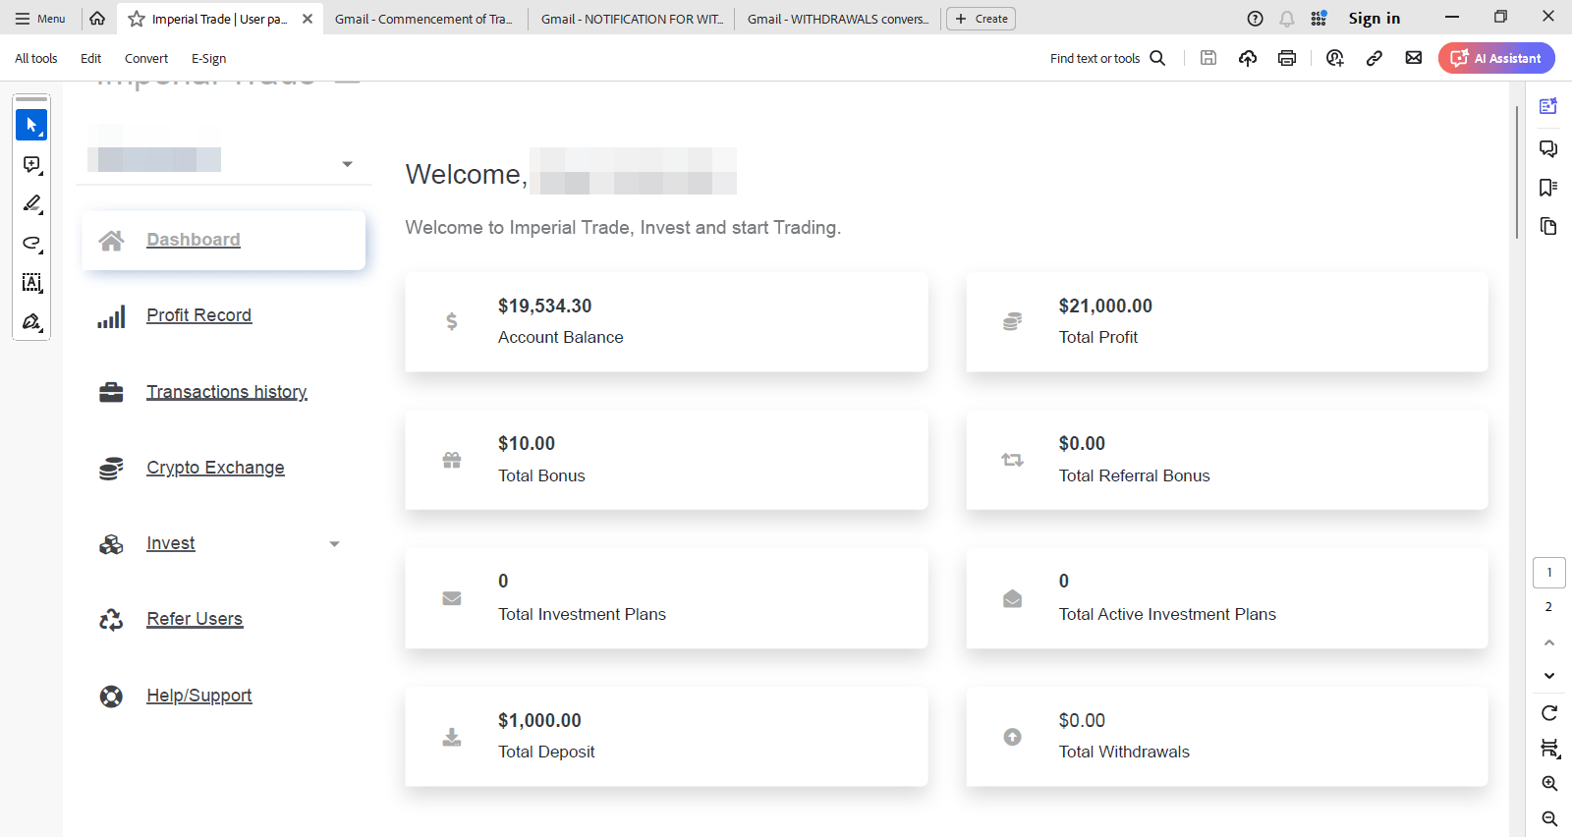Click the print file icon
This screenshot has height=837, width=1572.
(1287, 58)
